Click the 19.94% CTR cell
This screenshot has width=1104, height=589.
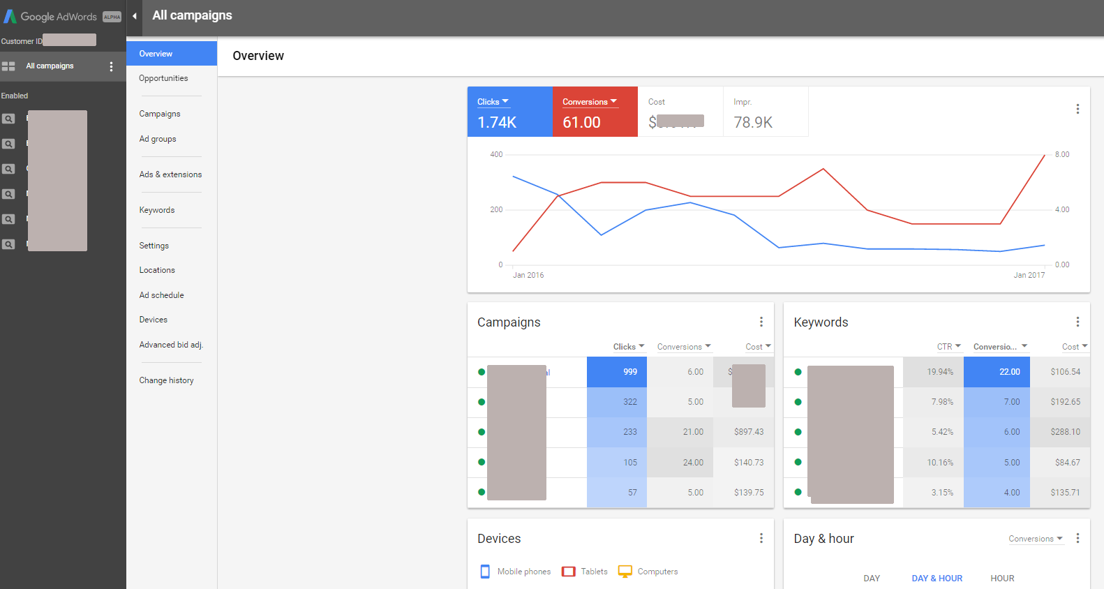point(933,372)
